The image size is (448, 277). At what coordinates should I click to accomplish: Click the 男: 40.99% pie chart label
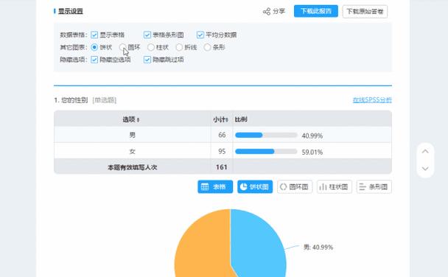[318, 248]
